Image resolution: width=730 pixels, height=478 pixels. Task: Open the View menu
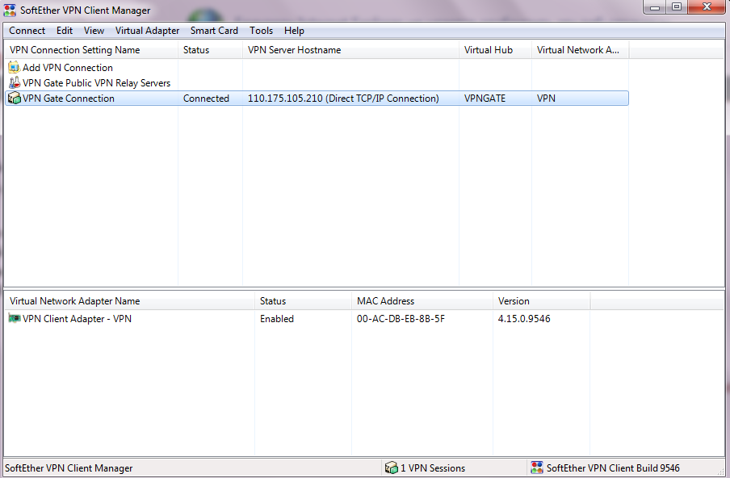point(94,31)
